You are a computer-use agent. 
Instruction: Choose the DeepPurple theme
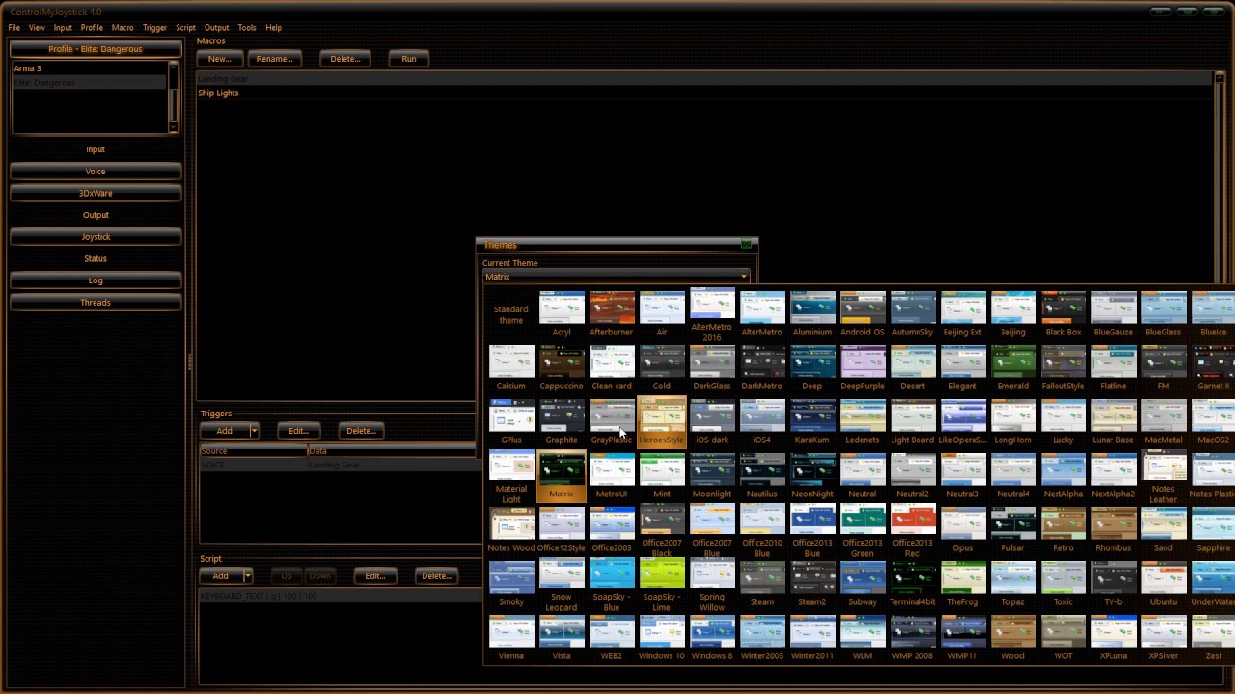(863, 368)
